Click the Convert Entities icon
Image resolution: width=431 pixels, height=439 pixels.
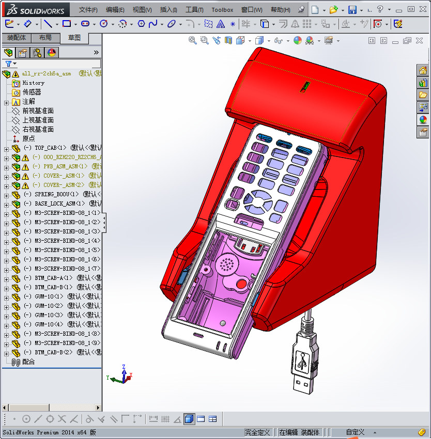[x=264, y=24]
